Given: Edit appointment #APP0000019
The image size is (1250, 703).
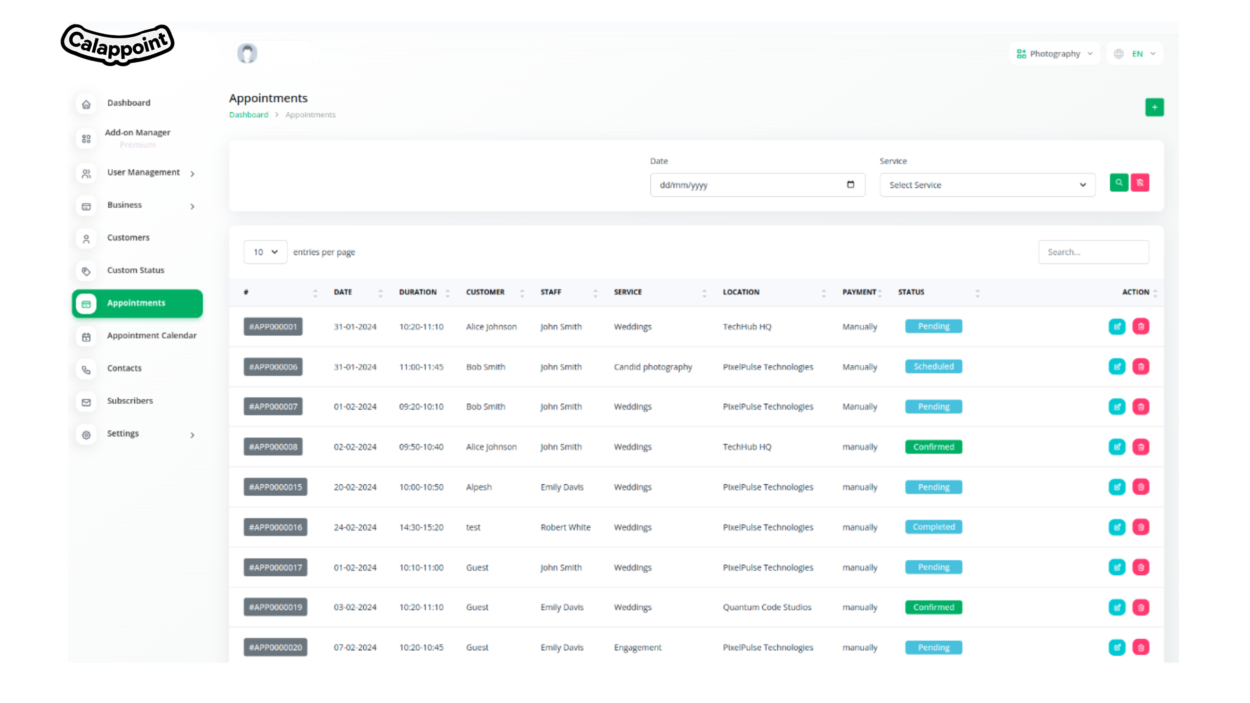Looking at the screenshot, I should (1117, 607).
